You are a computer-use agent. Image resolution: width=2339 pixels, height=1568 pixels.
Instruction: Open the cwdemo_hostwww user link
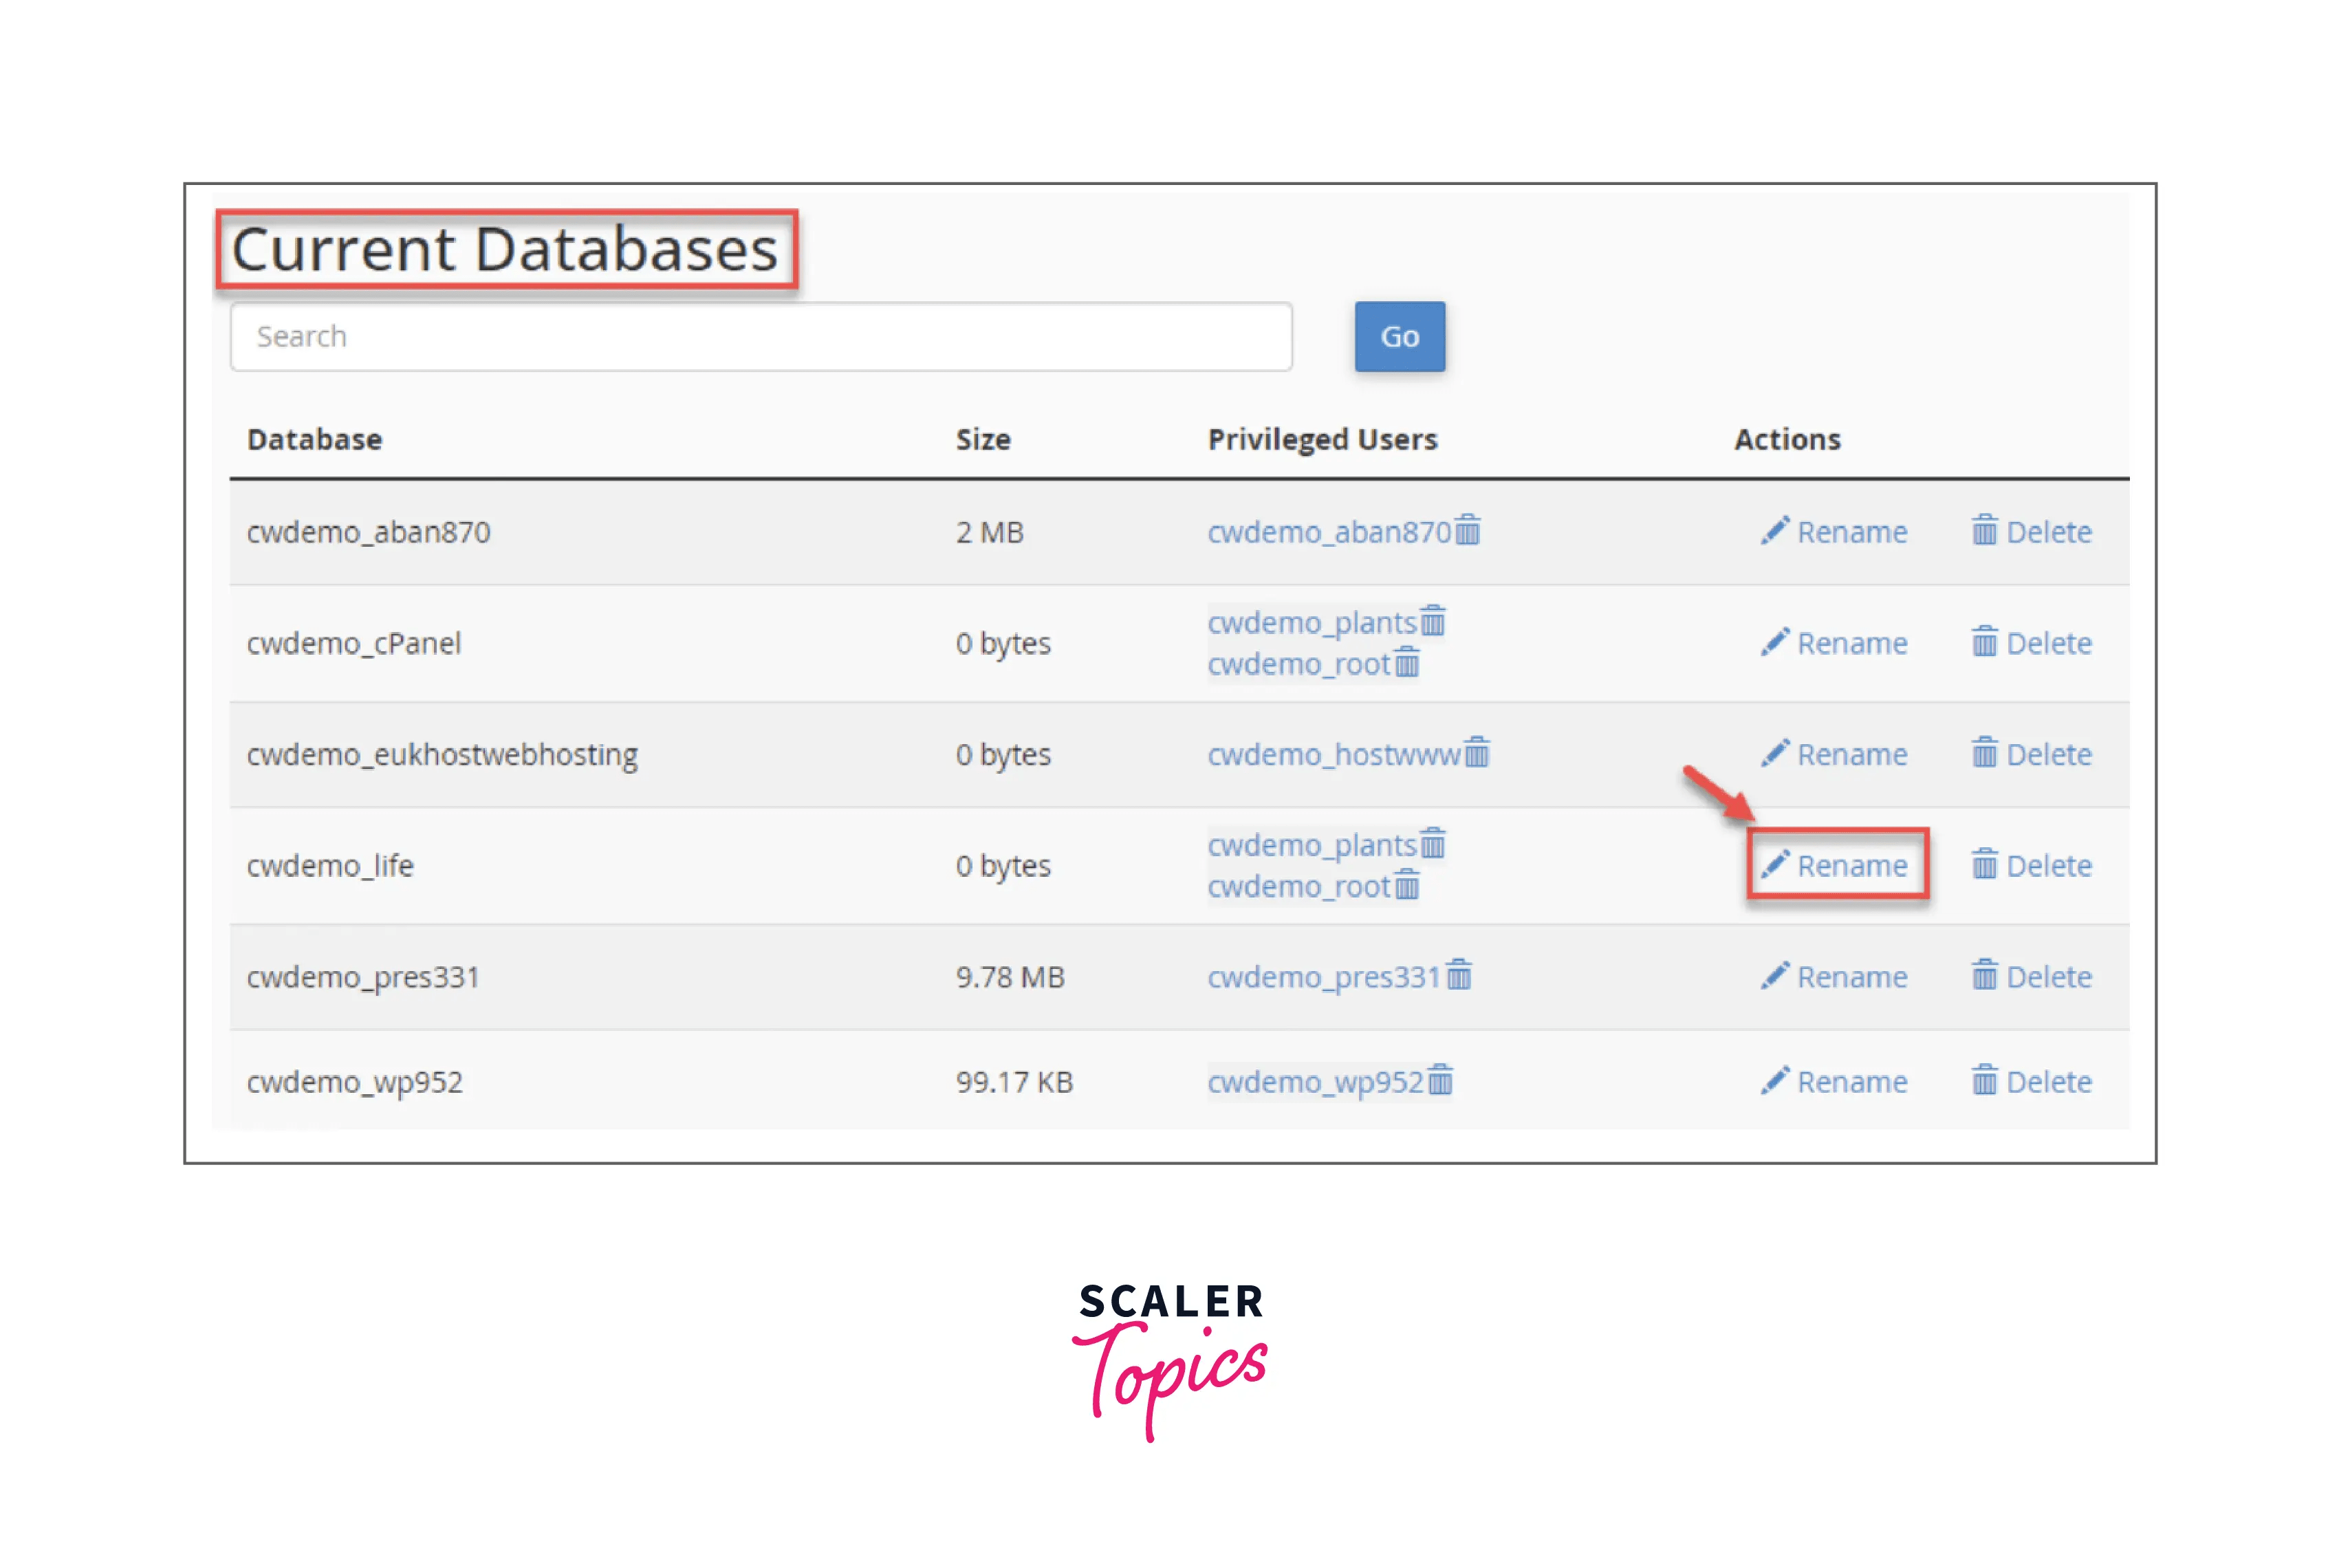click(1335, 755)
